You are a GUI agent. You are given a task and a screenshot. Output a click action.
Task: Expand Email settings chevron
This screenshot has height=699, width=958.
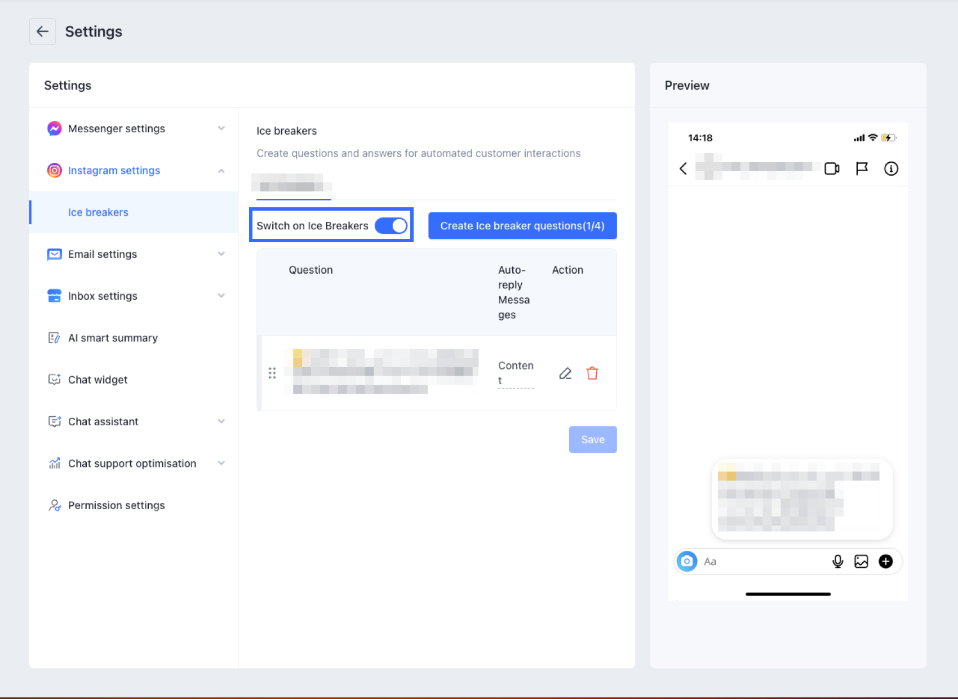(221, 254)
